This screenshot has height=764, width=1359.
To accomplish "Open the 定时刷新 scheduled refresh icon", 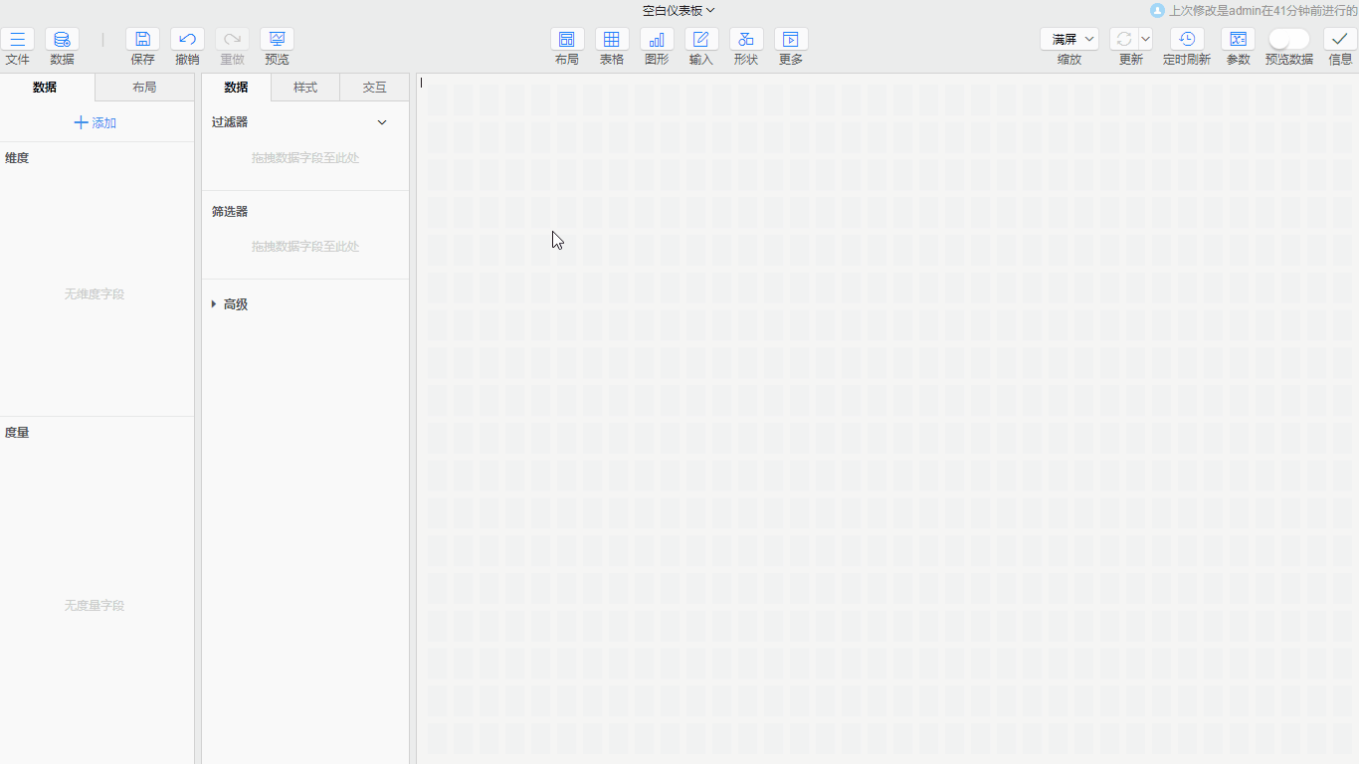I will click(1187, 40).
